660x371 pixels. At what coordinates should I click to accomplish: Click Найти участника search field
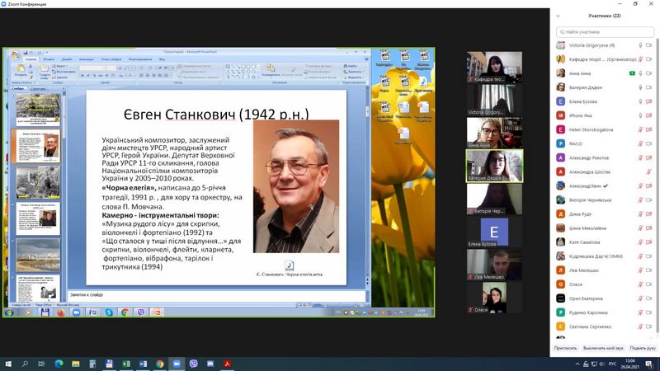point(605,32)
